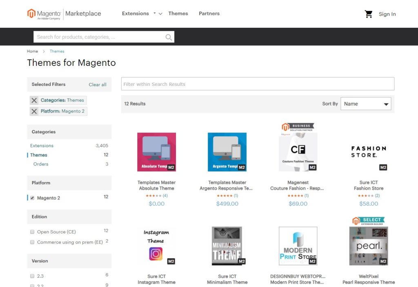Click the $69.00 price
This screenshot has width=418, height=287.
click(x=298, y=204)
